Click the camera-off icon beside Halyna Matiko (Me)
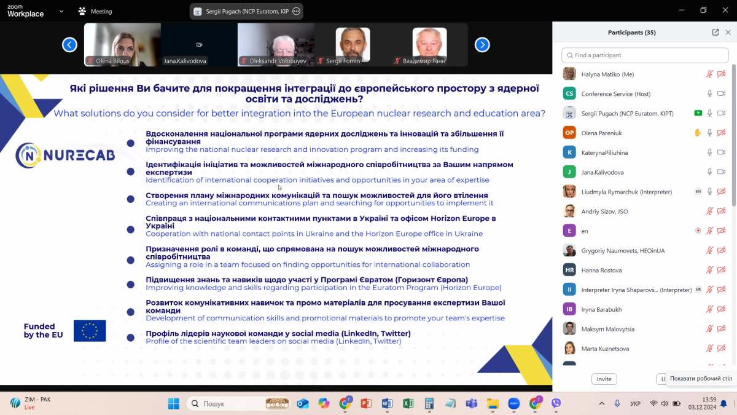737x415 pixels. [721, 73]
